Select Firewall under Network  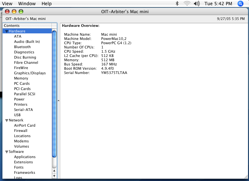point(21,131)
